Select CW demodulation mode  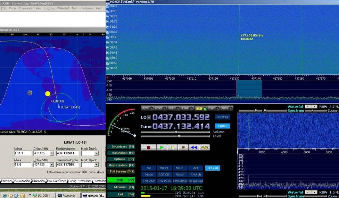pos(214,108)
